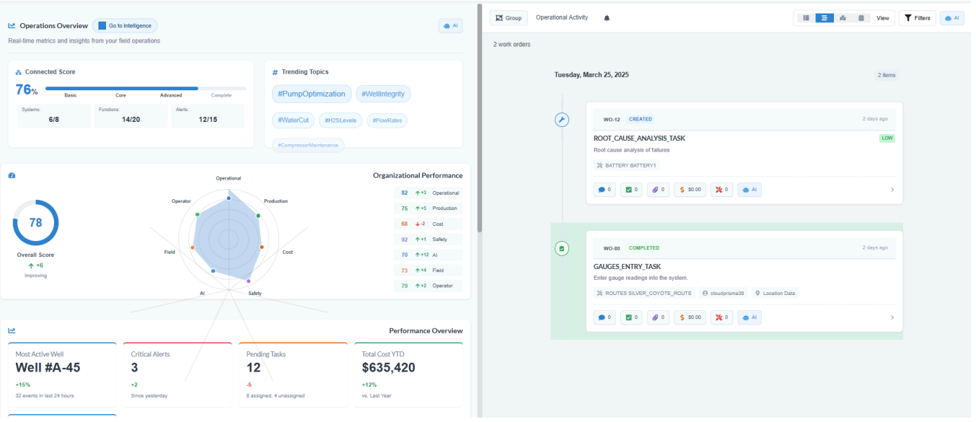Select the Operational Activity tab
Image resolution: width=976 pixels, height=422 pixels.
pos(562,17)
